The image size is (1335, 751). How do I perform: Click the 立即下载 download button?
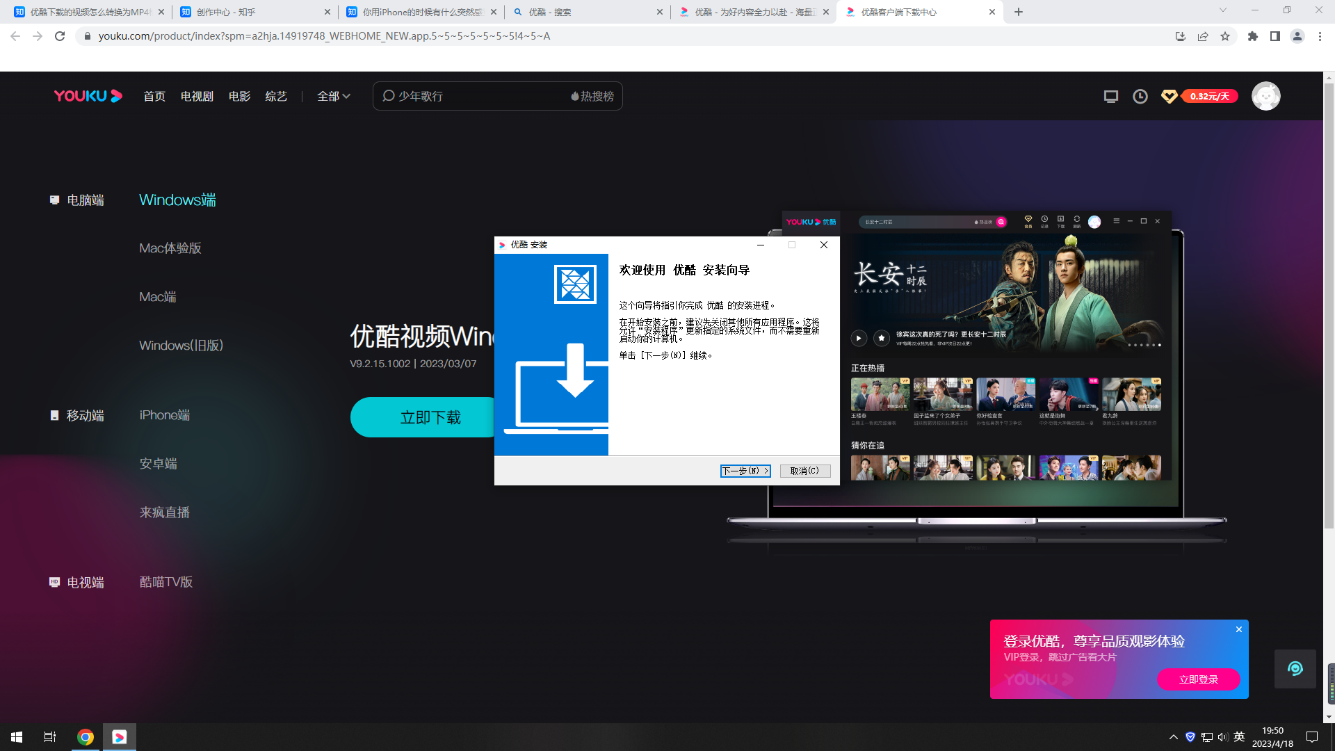pyautogui.click(x=423, y=417)
